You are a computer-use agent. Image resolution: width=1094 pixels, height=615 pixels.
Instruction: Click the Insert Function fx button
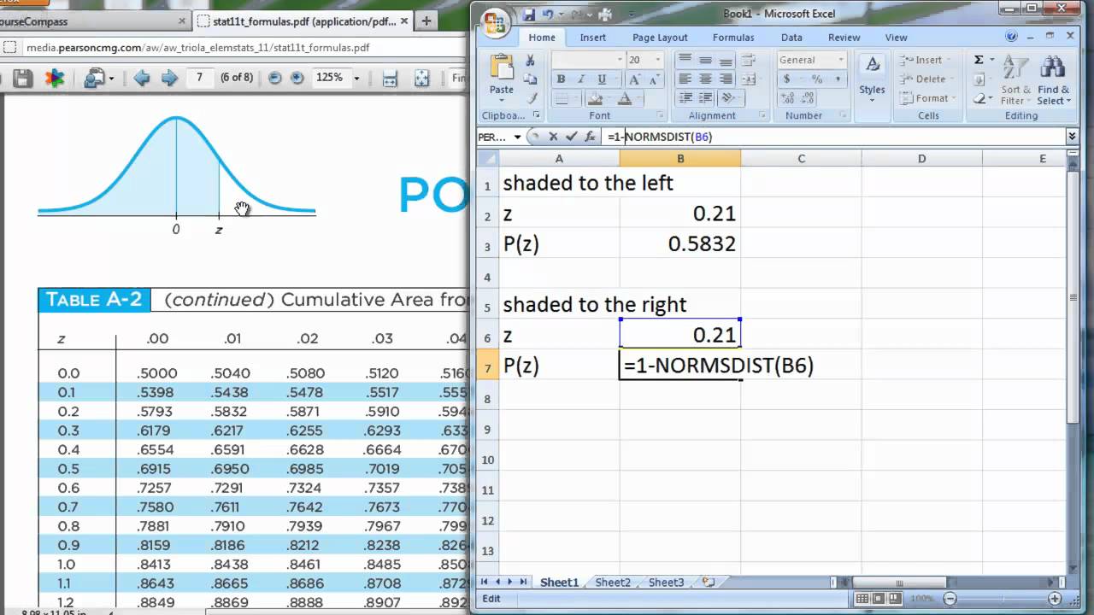tap(590, 137)
